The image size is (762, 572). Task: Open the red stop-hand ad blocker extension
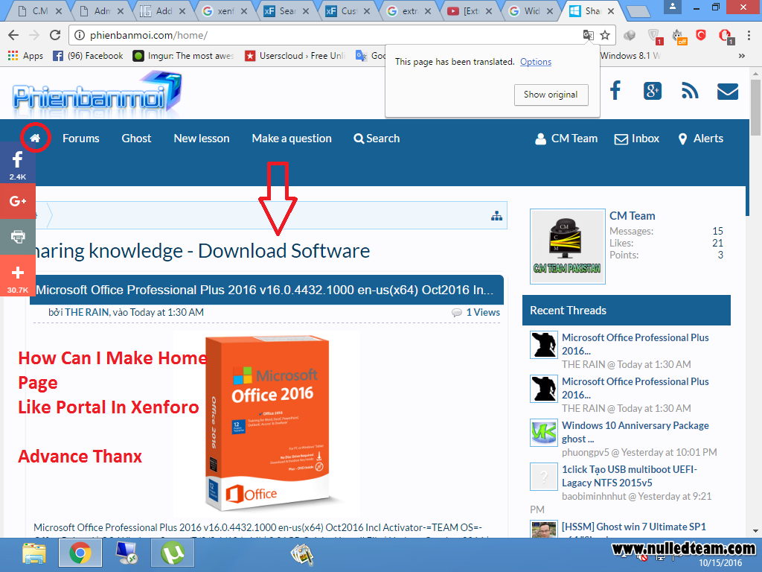pos(726,36)
